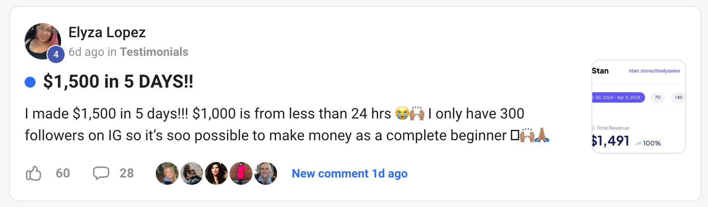708x207 pixels.
Task: Like the post with thumbs-up icon
Action: tap(34, 173)
